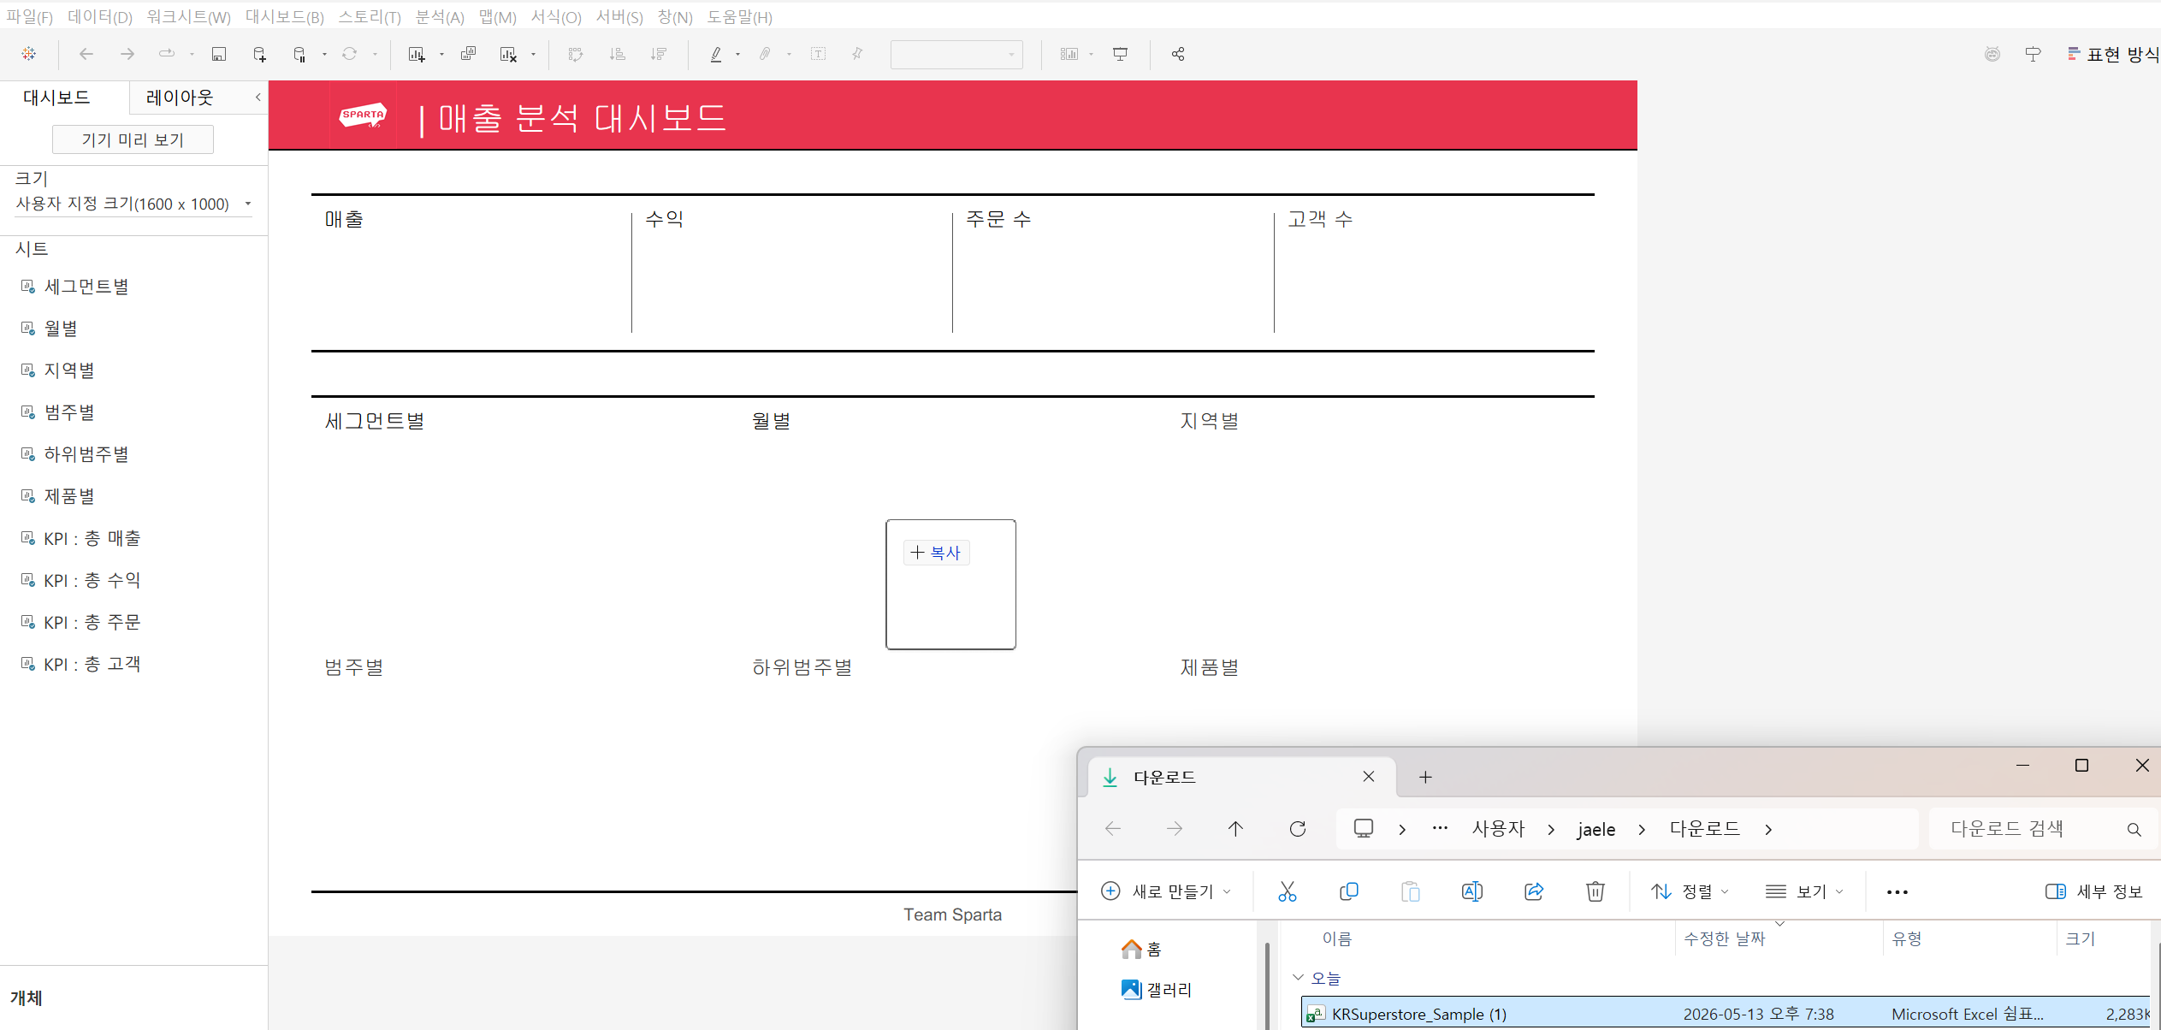Click 표현 방식 Show Me button
Viewport: 2161px width, 1030px height.
point(2112,54)
